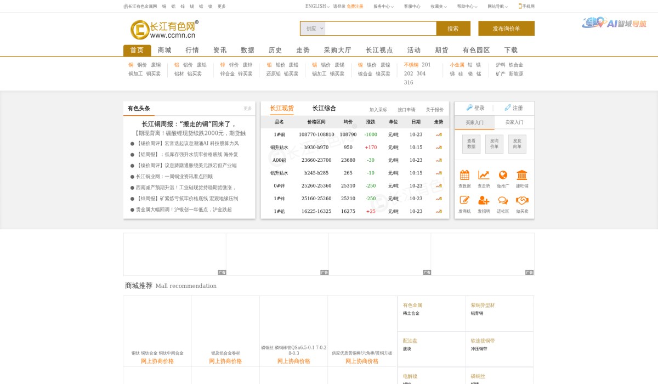658x384 pixels.
Task: Click 网上协商价格 under 铜钛 铜钛合金
Action: pyautogui.click(x=157, y=361)
